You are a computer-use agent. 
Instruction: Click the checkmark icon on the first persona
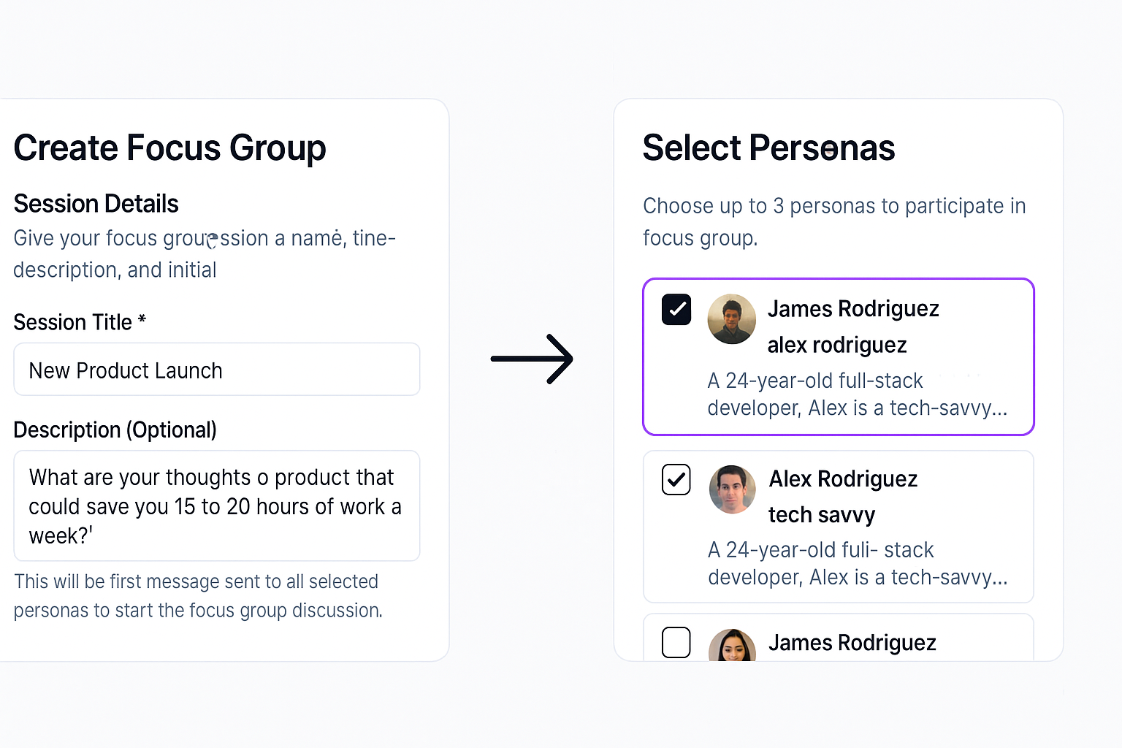676,309
